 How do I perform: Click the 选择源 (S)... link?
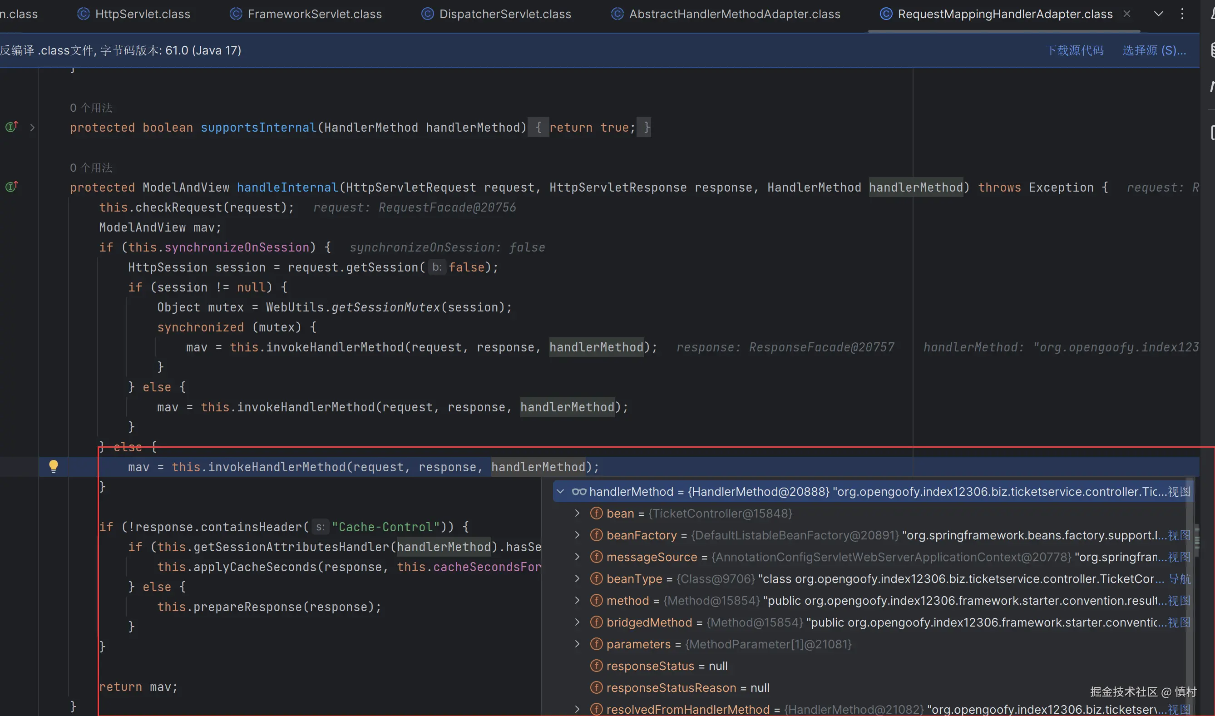point(1154,50)
